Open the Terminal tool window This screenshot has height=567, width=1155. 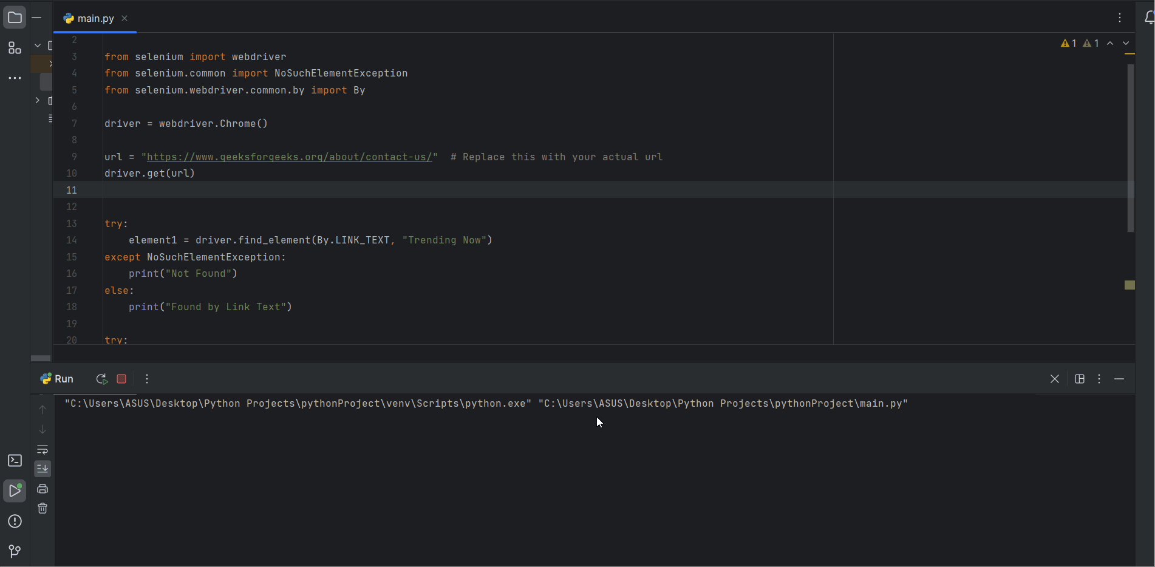click(15, 461)
